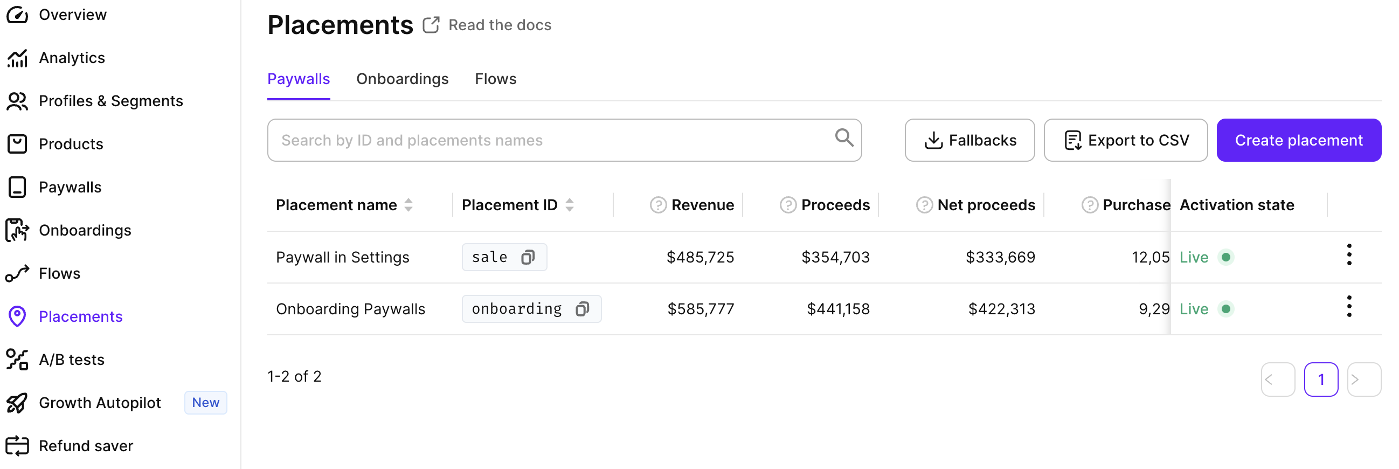Open the A/B tests icon
The width and height of the screenshot is (1399, 469).
17,360
